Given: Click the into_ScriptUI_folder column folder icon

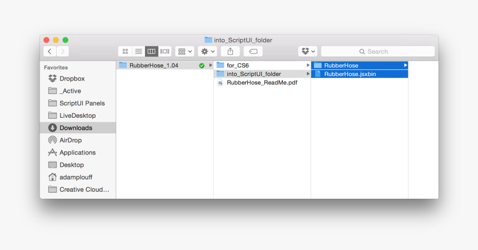Looking at the screenshot, I should [221, 74].
